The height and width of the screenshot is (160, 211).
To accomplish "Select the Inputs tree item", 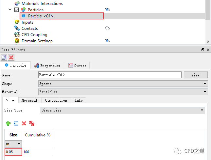I will [27, 22].
